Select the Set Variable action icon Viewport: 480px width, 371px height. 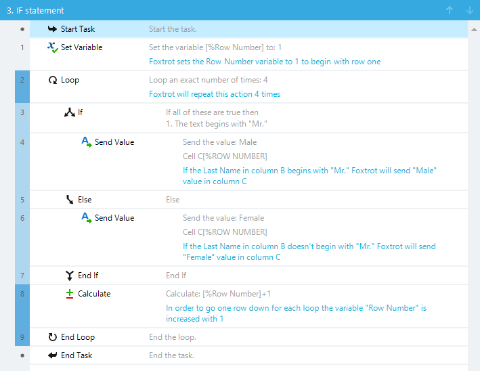pyautogui.click(x=53, y=47)
